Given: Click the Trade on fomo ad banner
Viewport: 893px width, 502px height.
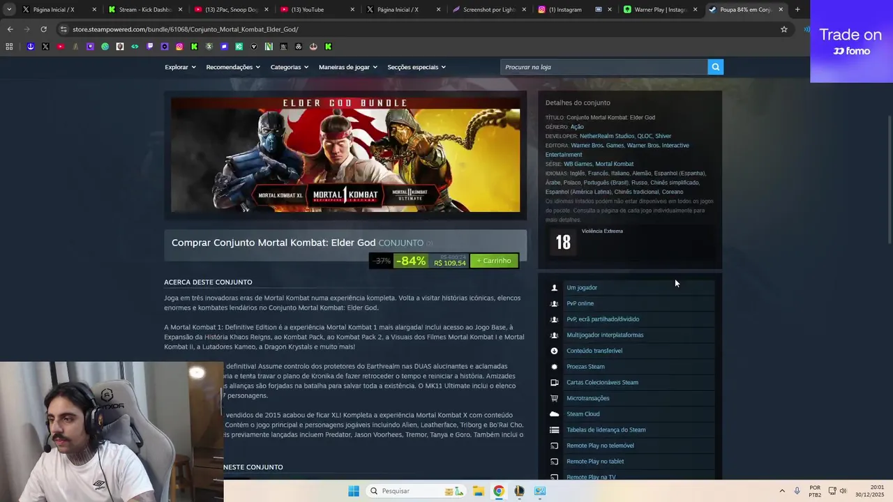Looking at the screenshot, I should coord(851,41).
